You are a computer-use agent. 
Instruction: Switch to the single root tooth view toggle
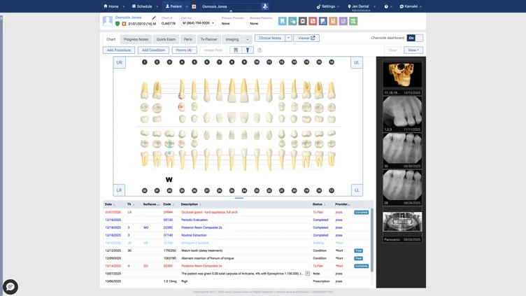point(248,50)
